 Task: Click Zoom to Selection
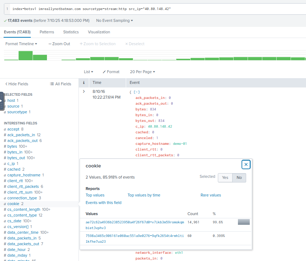(97, 44)
